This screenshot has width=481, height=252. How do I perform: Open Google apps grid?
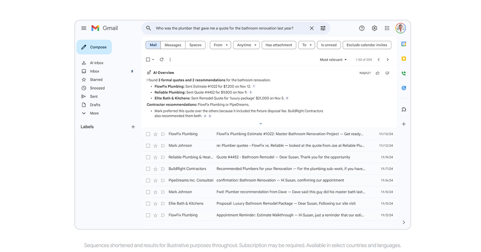click(x=387, y=28)
